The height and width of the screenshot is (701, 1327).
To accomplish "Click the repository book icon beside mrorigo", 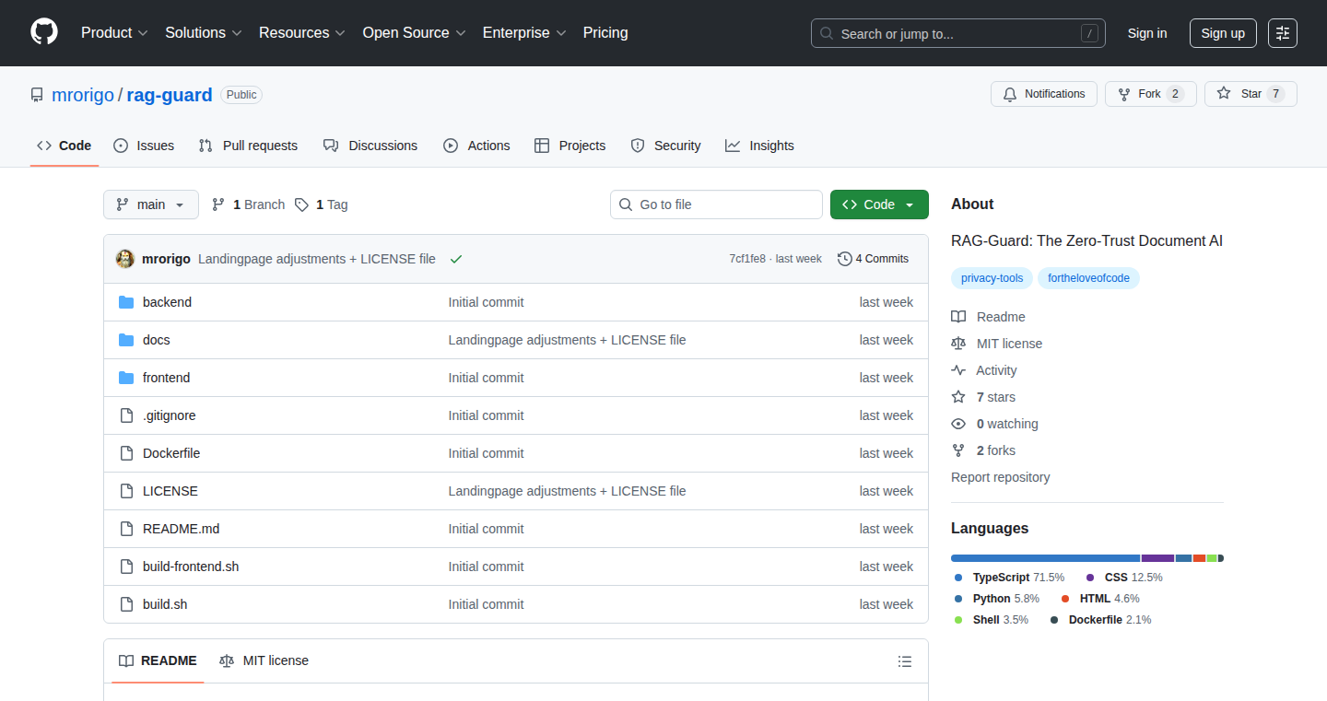I will (37, 95).
